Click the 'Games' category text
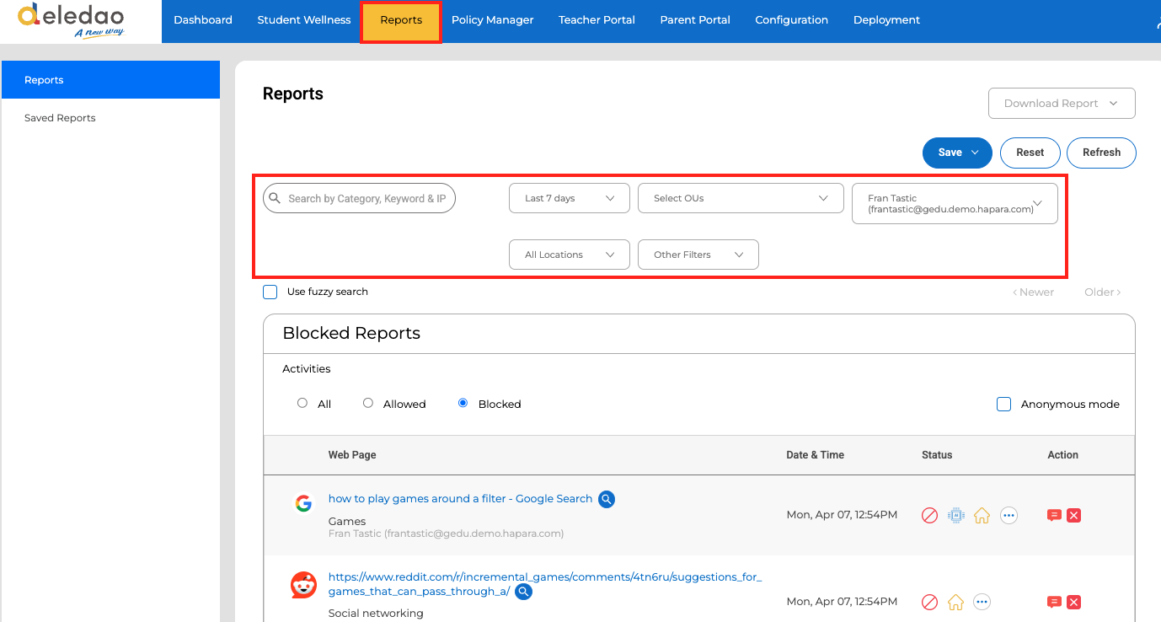1161x622 pixels. coord(347,522)
